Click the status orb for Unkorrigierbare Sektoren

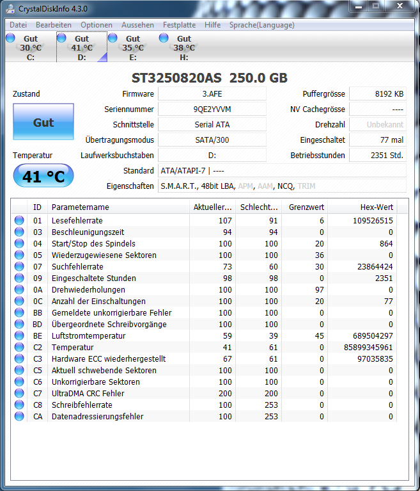[19, 382]
